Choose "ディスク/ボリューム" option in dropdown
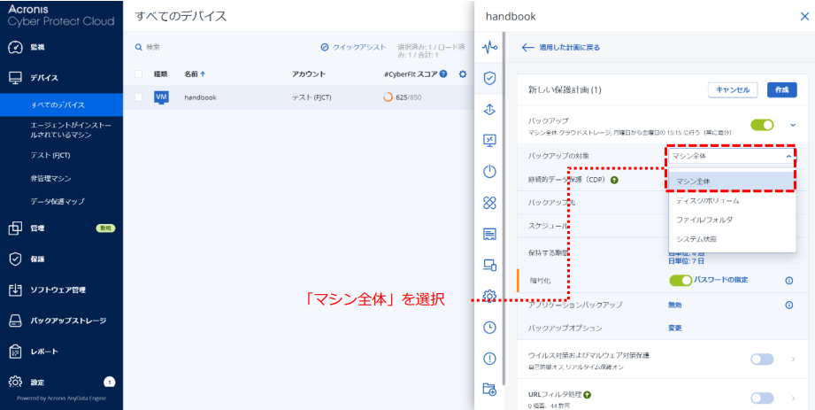Viewport: 815px width, 410px height. [707, 201]
